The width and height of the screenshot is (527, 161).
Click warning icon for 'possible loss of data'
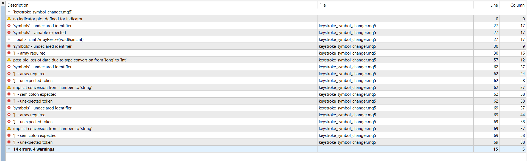[x=9, y=60]
